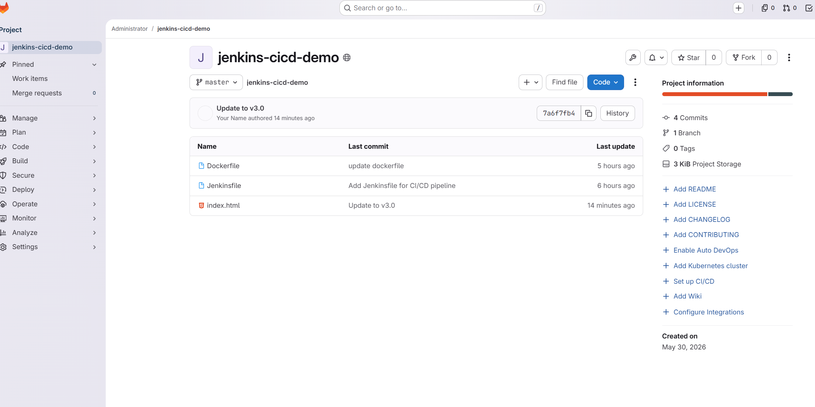This screenshot has height=407, width=815.
Task: Click the project avatar letter J
Action: 201,57
